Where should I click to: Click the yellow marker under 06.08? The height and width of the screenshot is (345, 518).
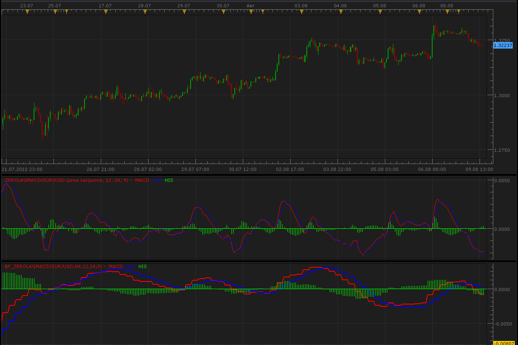419,12
